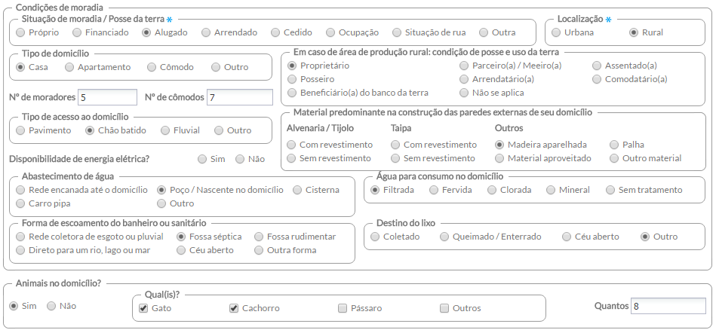Choose Coletado for Destino do lixo
This screenshot has height=333, width=716.
click(x=375, y=237)
